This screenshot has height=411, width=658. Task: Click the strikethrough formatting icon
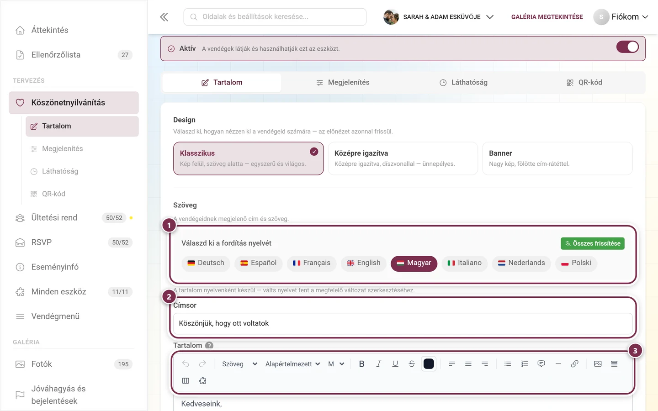(x=412, y=364)
